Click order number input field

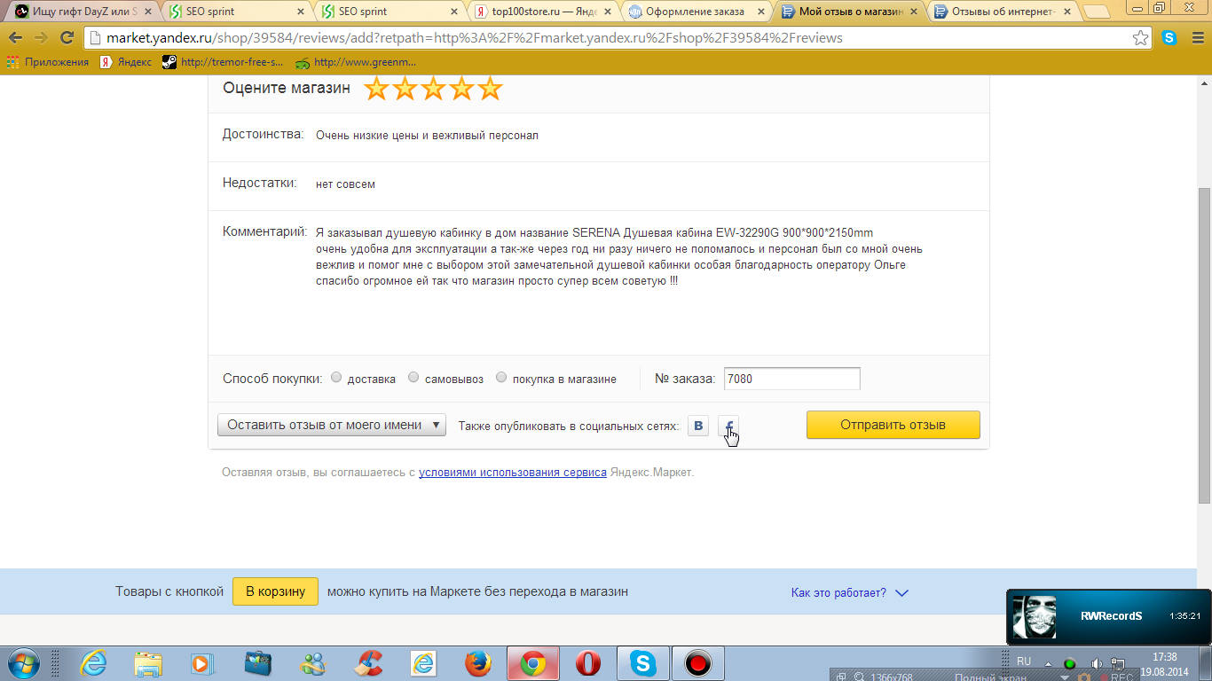[x=791, y=379]
